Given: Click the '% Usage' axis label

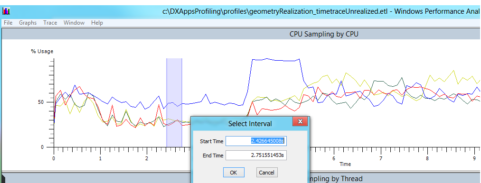Looking at the screenshot, I should (42, 51).
